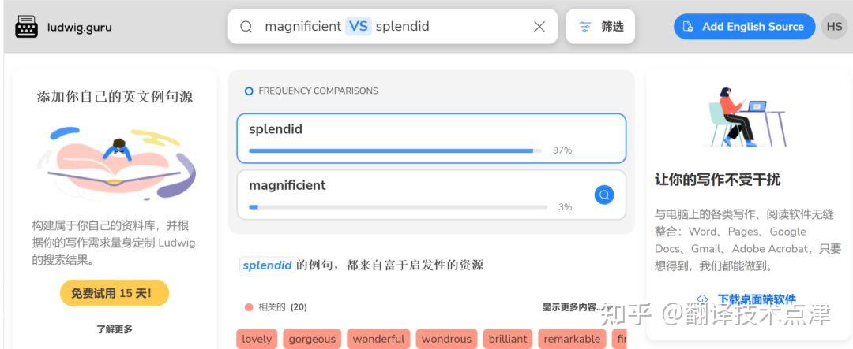Choose the wondrous synonym tag

(x=446, y=339)
